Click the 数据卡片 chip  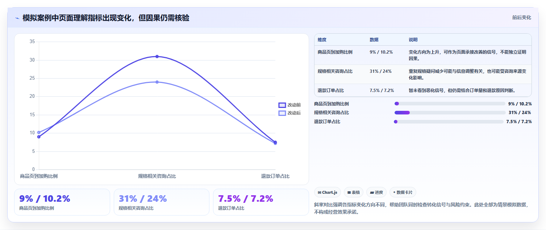pyautogui.click(x=403, y=192)
